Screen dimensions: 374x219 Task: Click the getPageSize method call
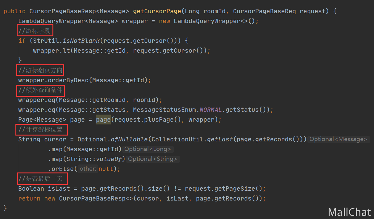click(239, 189)
